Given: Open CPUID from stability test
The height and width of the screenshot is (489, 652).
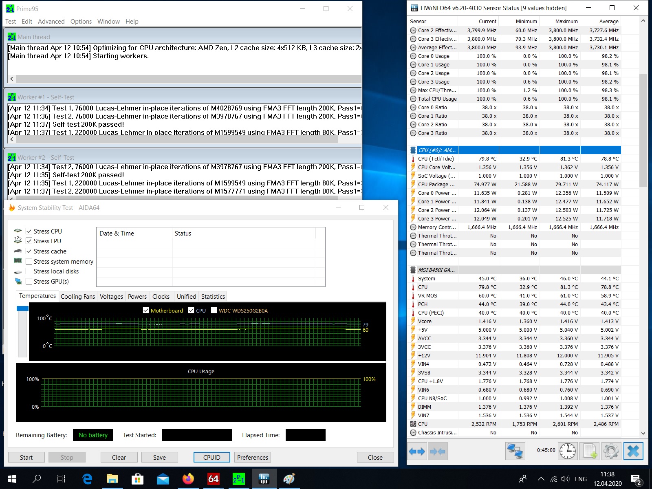Looking at the screenshot, I should [212, 457].
